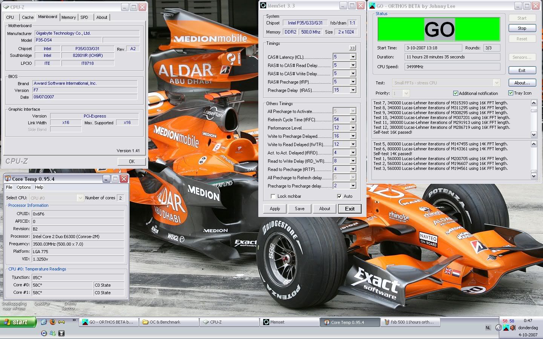This screenshot has height=339, width=543.
Task: Click the red 58 Core Temp tray icon
Action: pos(505,321)
